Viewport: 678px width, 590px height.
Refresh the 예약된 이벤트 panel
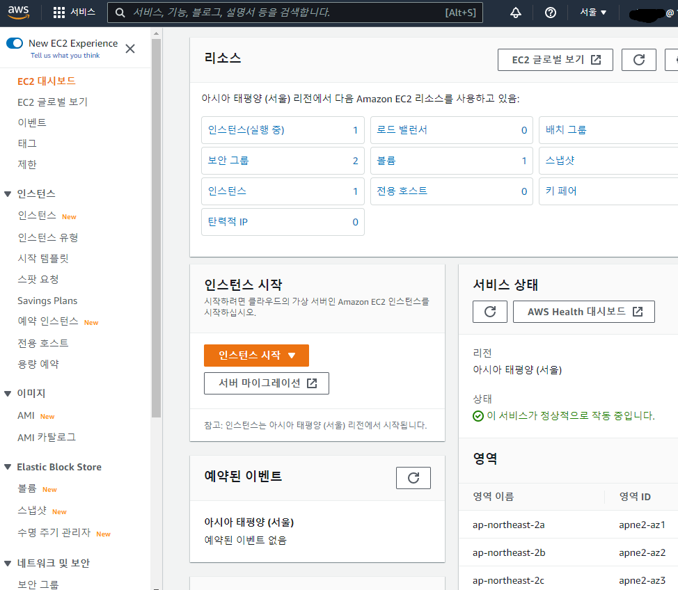point(413,477)
